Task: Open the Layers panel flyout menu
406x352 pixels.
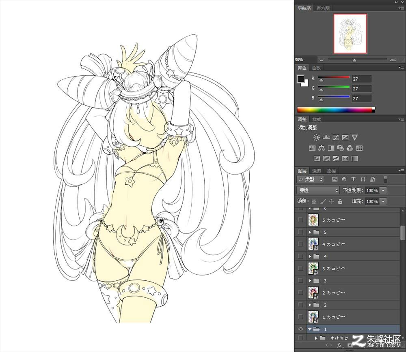Action: (x=401, y=171)
